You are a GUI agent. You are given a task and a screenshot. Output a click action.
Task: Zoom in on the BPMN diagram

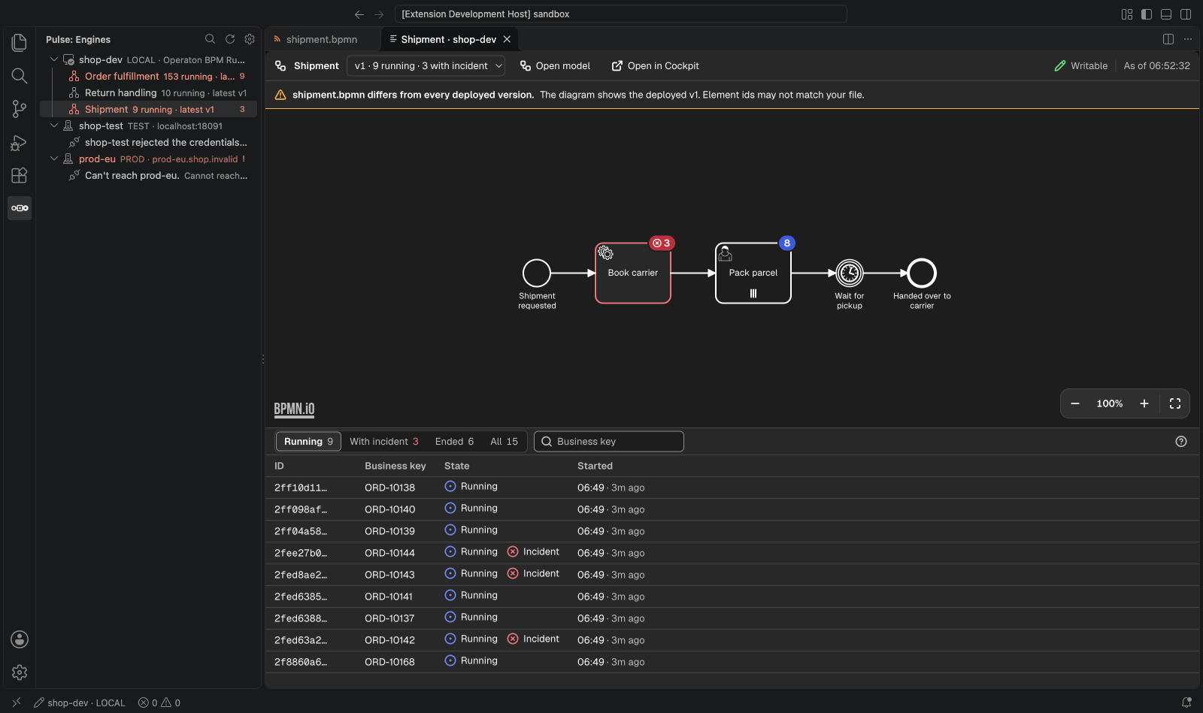tap(1144, 403)
